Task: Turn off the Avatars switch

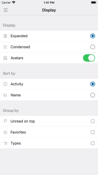Action: point(89,58)
